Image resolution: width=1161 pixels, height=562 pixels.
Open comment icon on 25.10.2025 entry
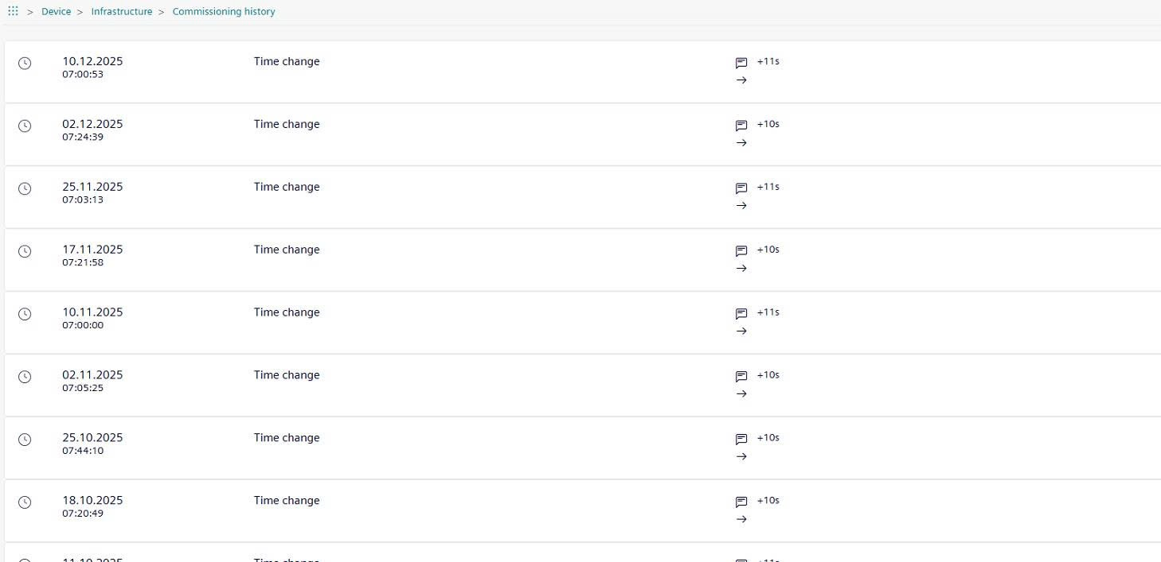click(741, 440)
